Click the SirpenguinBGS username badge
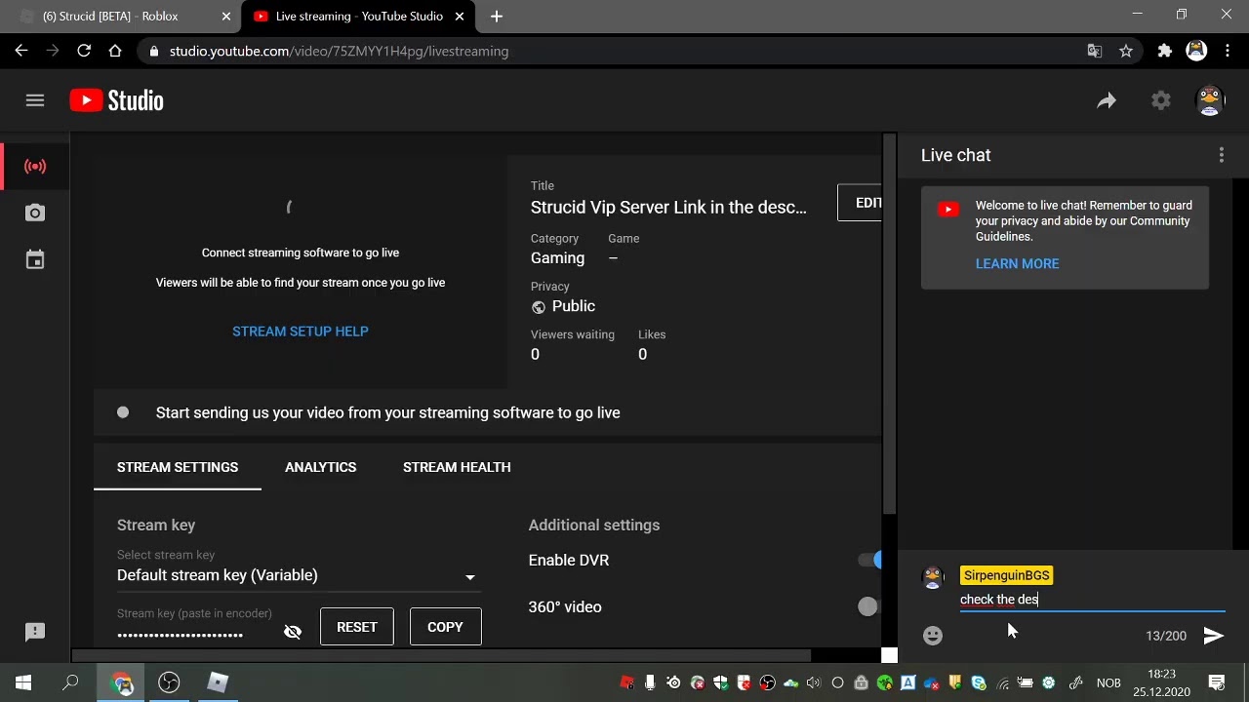This screenshot has width=1249, height=702. pos(1006,575)
